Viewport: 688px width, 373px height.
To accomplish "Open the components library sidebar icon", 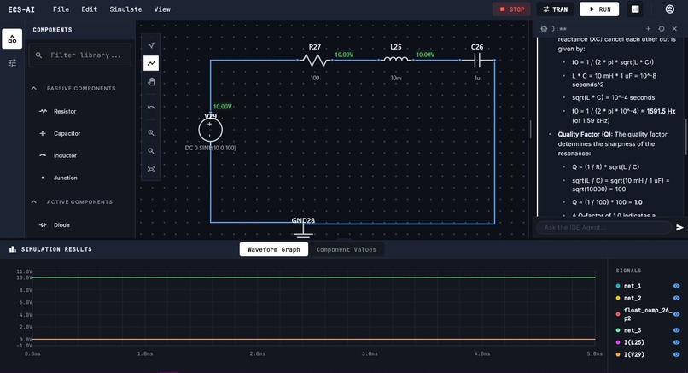I will (12, 39).
